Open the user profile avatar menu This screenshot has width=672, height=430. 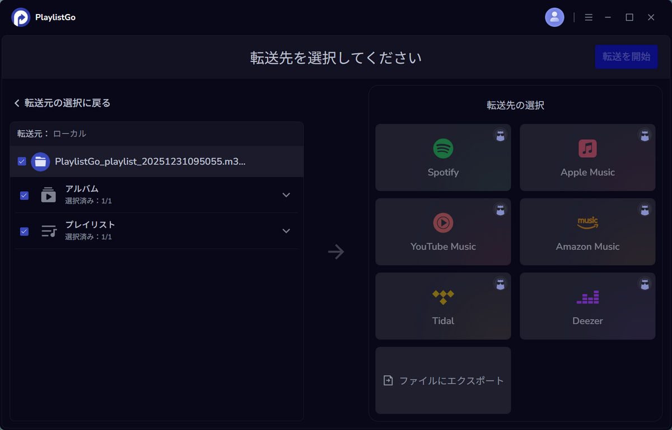point(554,17)
